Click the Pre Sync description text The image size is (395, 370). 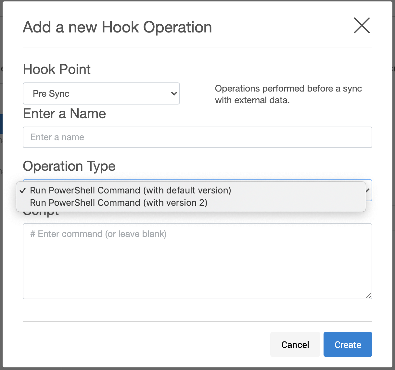tap(288, 94)
